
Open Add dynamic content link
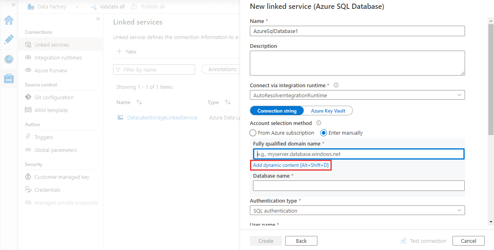(x=291, y=165)
